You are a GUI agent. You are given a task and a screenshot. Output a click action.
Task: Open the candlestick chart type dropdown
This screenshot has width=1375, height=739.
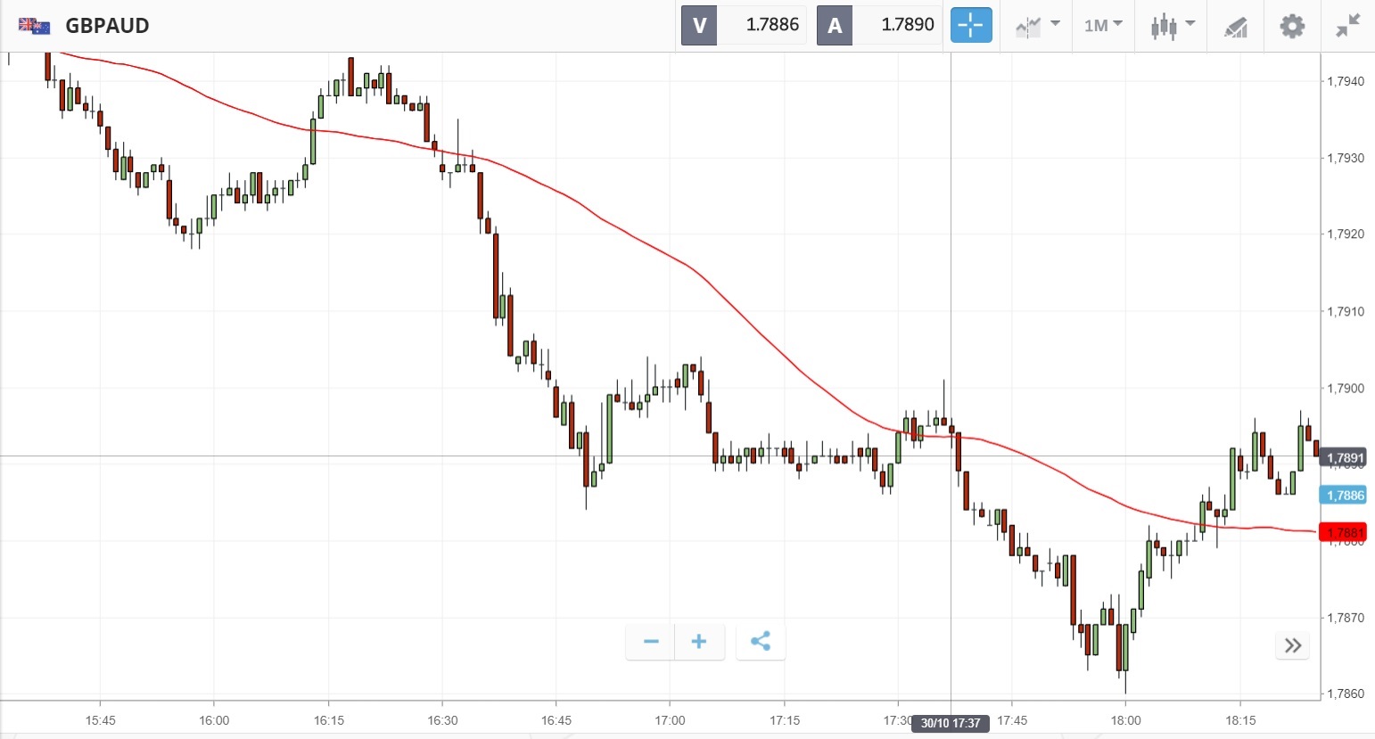pos(1172,26)
